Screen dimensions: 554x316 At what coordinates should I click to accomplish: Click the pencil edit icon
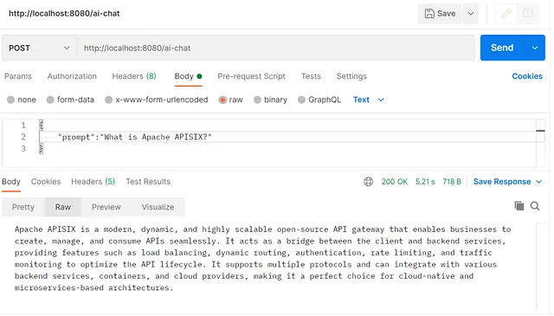point(506,14)
